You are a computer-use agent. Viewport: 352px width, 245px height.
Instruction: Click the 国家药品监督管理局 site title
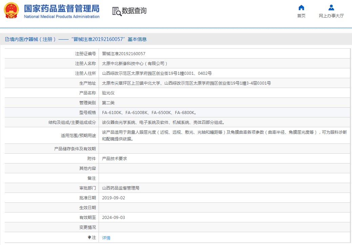[x=62, y=8]
